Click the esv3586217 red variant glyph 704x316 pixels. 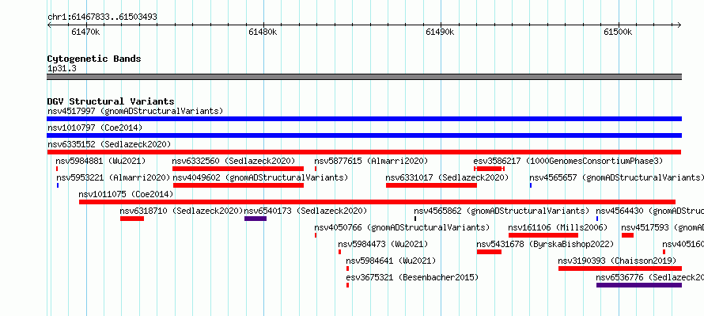(x=490, y=169)
